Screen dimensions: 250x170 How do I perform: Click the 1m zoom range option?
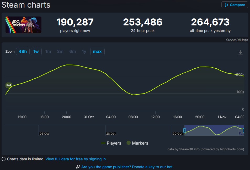(48, 51)
